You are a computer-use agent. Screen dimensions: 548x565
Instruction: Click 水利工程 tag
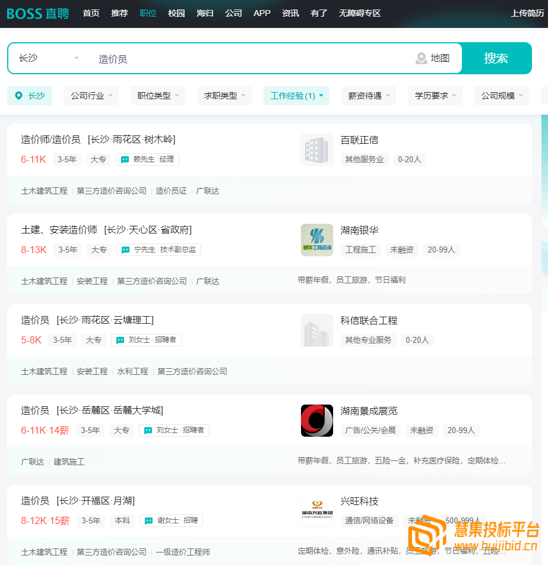pos(132,371)
